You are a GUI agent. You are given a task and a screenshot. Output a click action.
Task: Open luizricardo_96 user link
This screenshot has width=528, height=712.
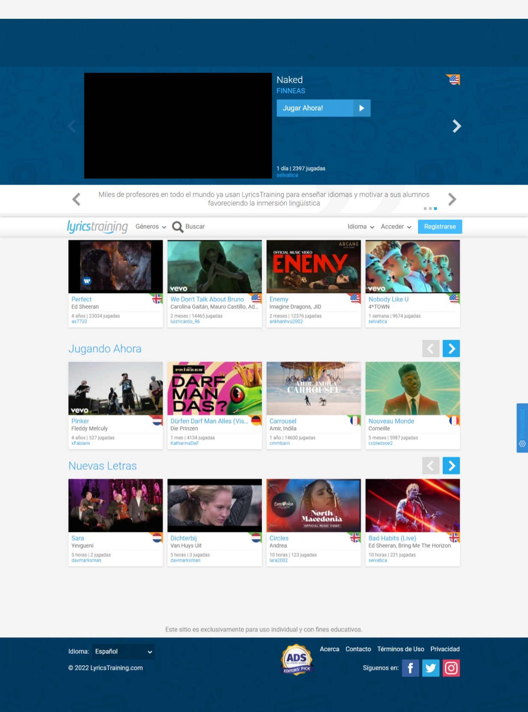[185, 321]
